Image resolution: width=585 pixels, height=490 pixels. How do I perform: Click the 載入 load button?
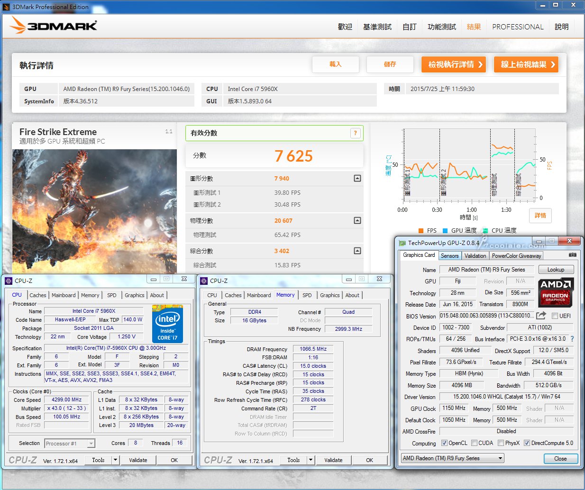click(x=336, y=64)
